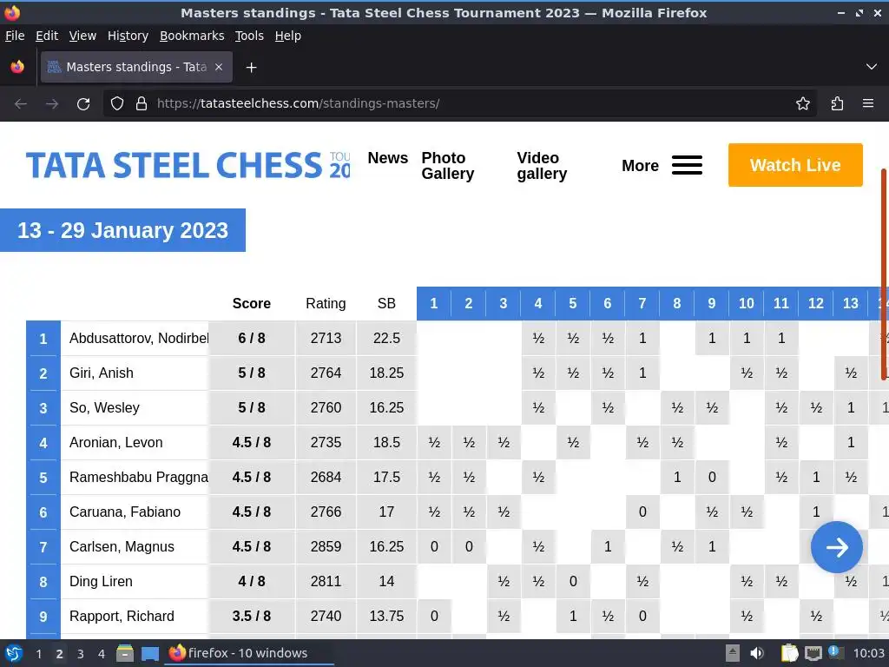Open the notification info tray icon
This screenshot has height=667, width=889.
coord(836,652)
